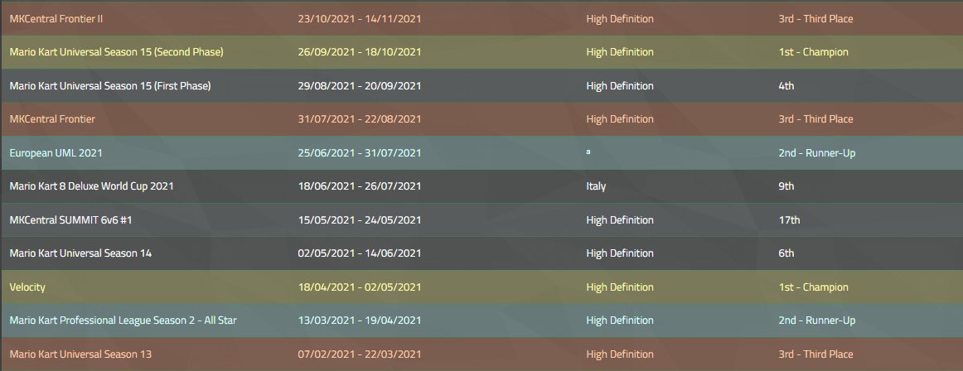The image size is (963, 371).
Task: Open Mario Kart Professional League Season 2 - All Star
Action: pyautogui.click(x=123, y=320)
